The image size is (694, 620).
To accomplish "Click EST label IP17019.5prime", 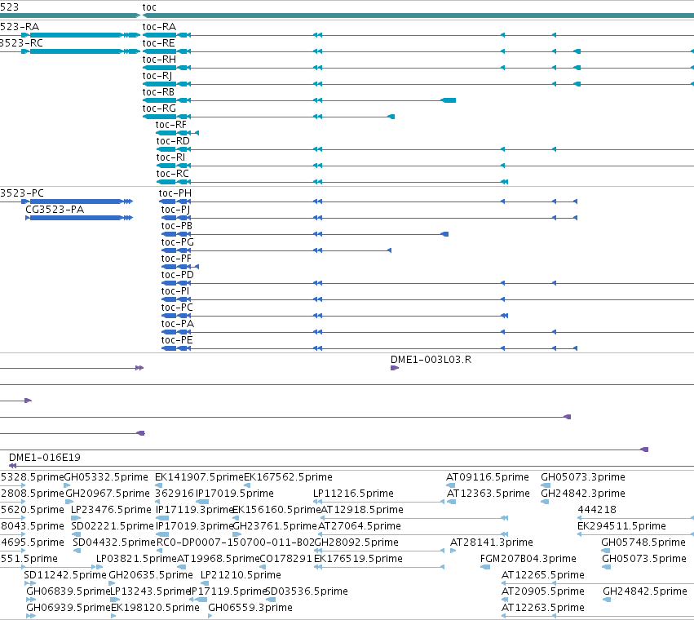I will pos(235,494).
